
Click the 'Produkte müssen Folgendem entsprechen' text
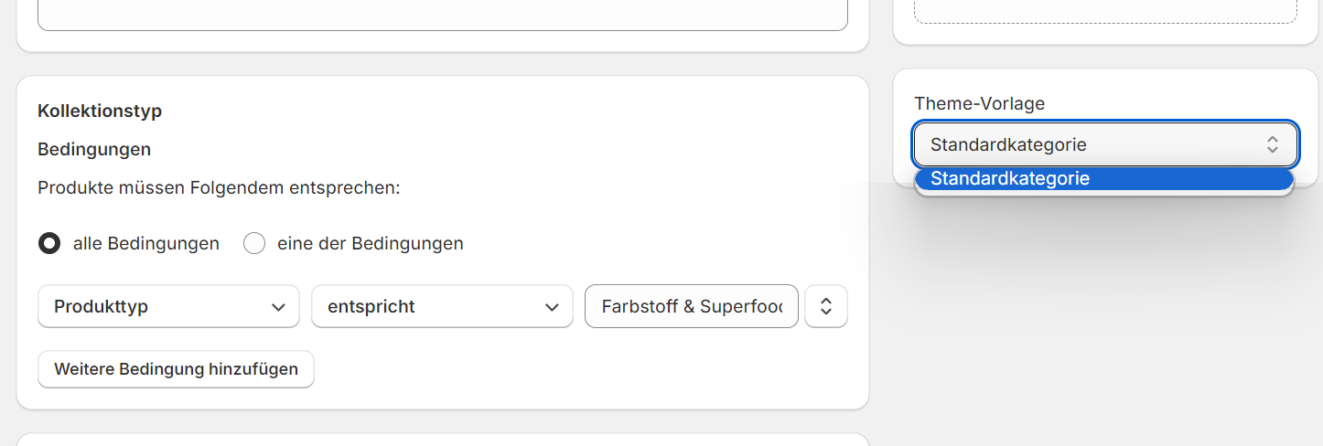(x=220, y=188)
